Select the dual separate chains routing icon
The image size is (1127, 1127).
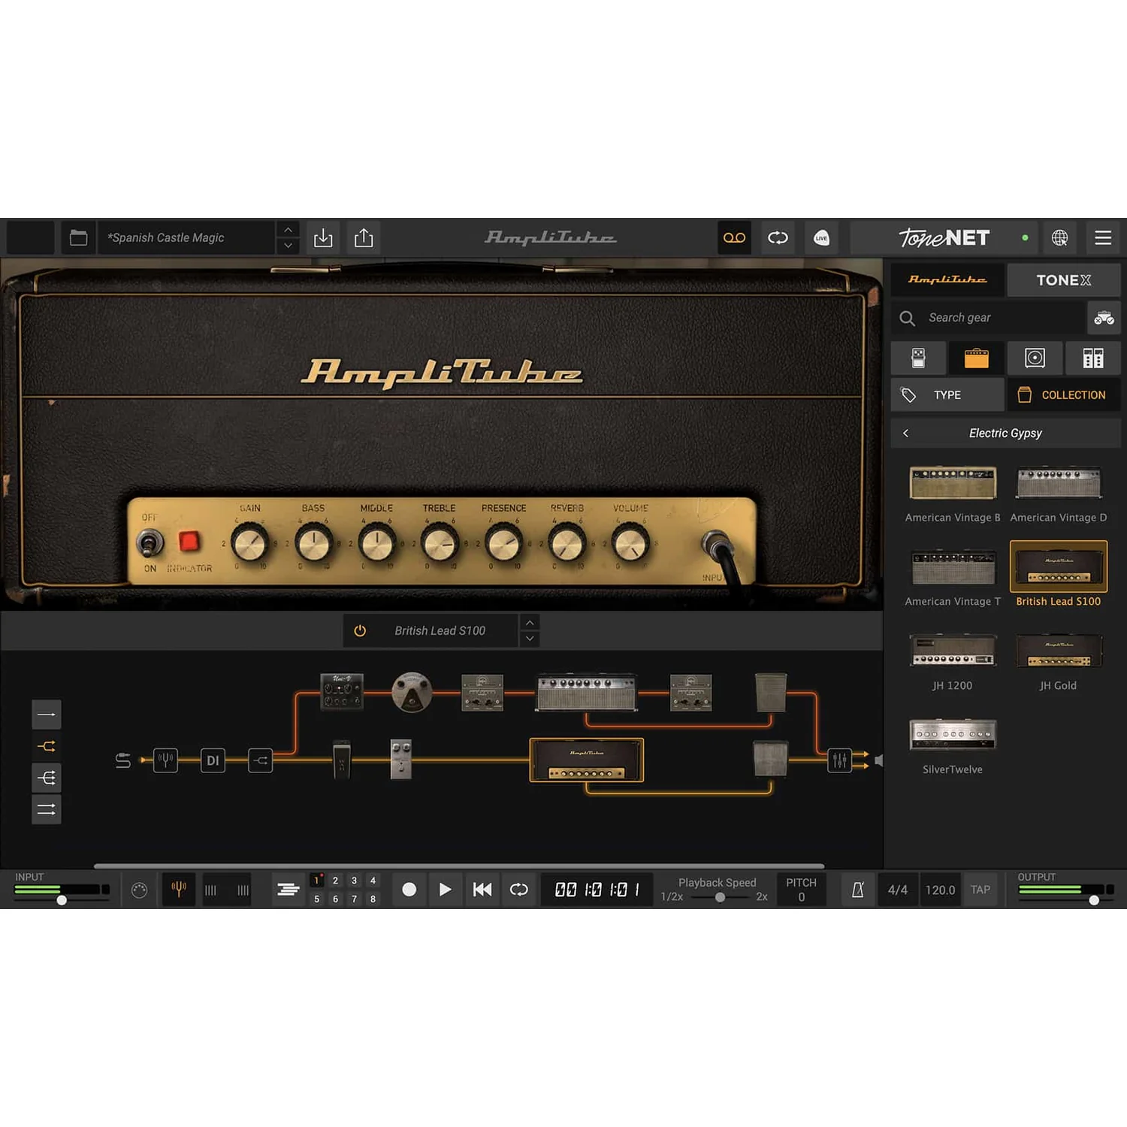[x=47, y=809]
